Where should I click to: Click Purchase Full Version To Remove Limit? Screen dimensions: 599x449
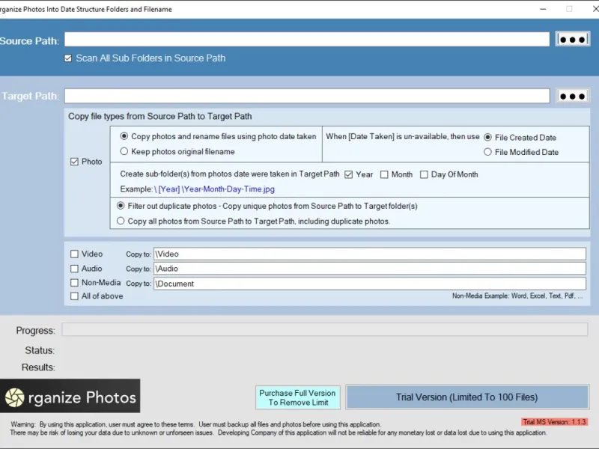coord(297,397)
